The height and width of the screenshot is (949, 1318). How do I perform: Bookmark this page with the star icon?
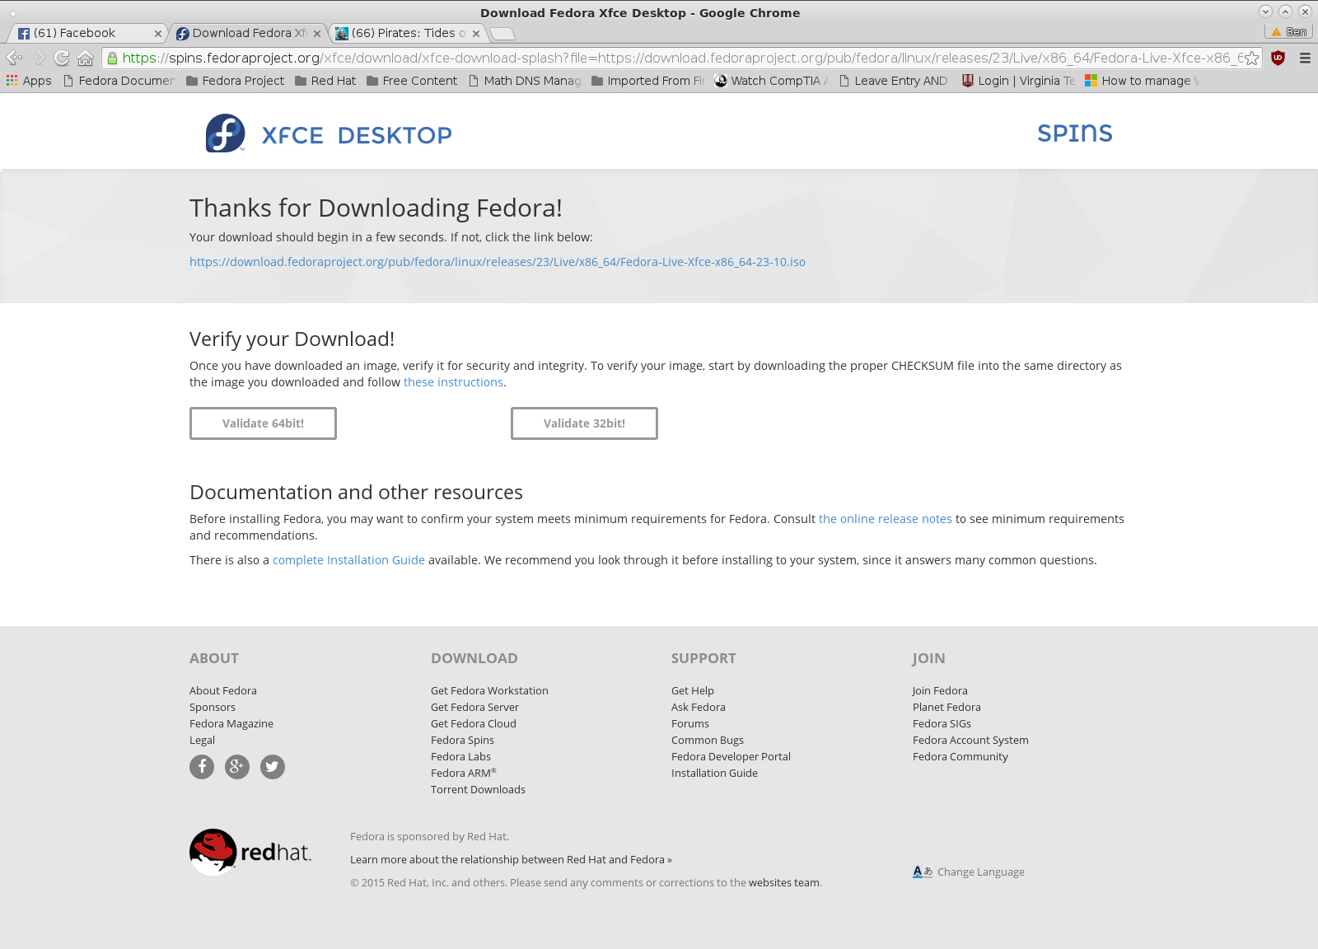coord(1251,58)
